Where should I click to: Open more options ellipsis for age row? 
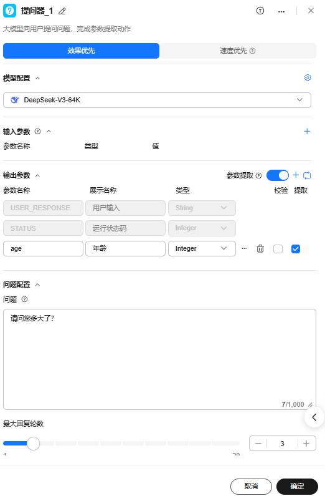coord(244,249)
